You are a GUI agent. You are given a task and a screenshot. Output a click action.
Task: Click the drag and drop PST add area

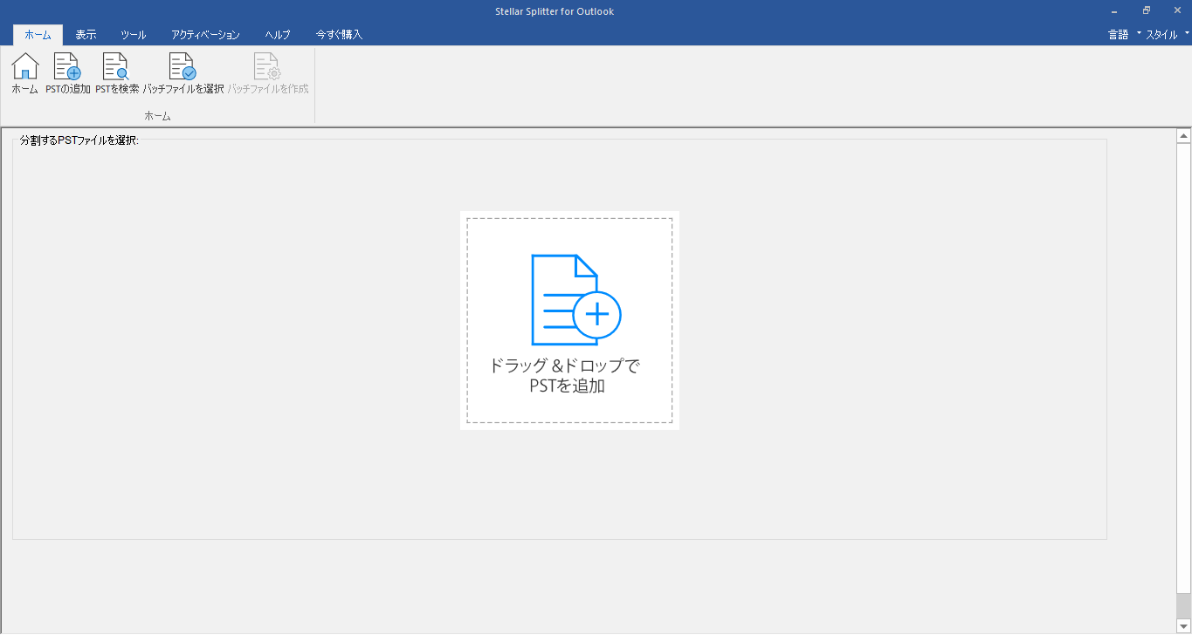click(x=569, y=320)
